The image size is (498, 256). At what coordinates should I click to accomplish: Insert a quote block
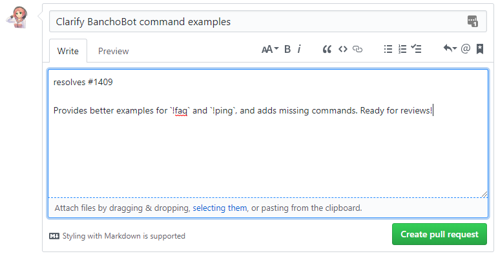click(327, 49)
